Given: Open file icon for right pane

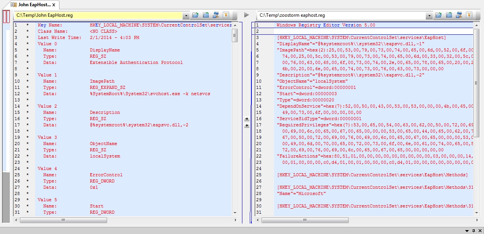Looking at the screenshot, I should [439, 15].
